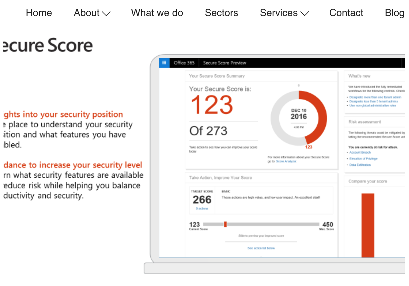Viewport: 409px width, 286px height.
Task: Select What we do in the navigation
Action: [x=157, y=13]
